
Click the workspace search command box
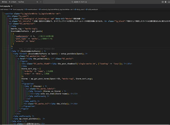tap(79, 2)
